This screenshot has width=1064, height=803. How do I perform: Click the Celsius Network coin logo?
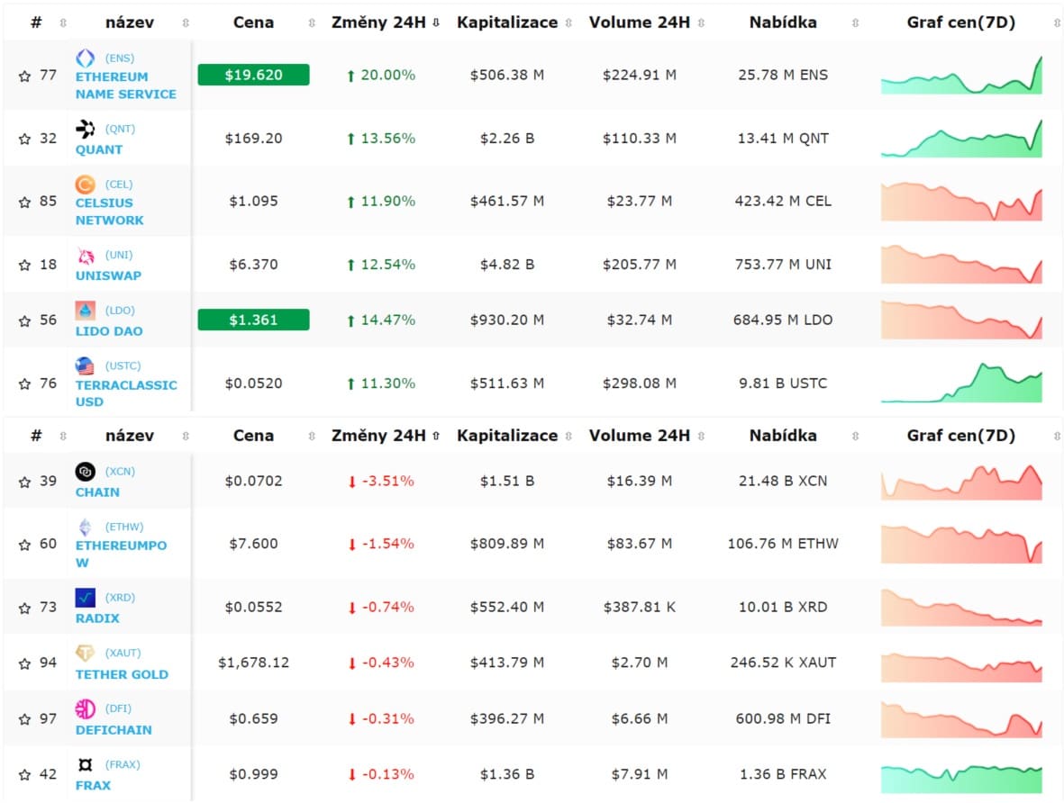(85, 185)
